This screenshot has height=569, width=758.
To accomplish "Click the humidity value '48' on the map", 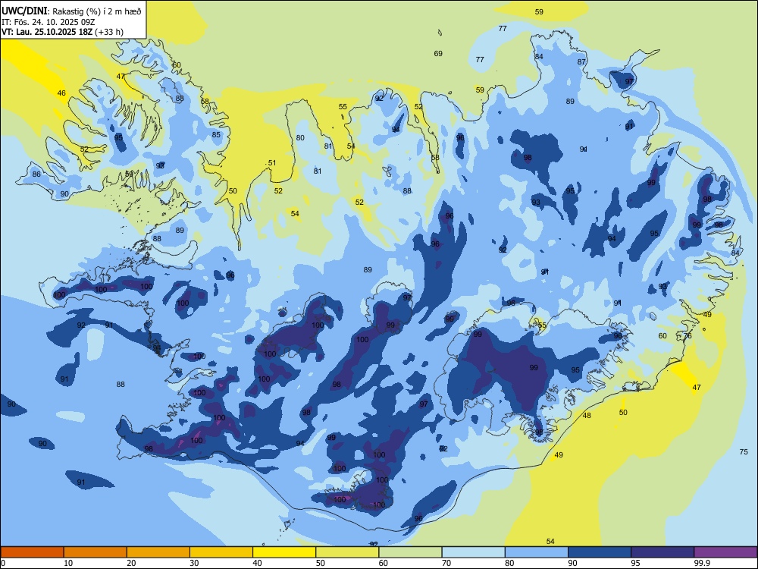I will [x=587, y=416].
